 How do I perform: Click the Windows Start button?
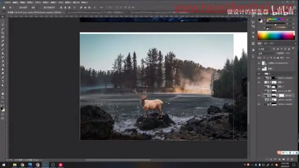[x=4, y=165]
